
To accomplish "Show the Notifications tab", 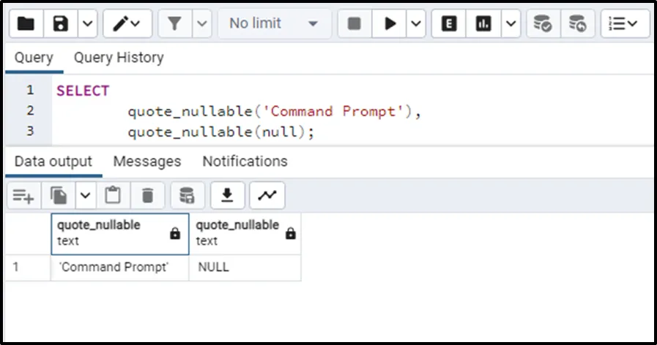I will [245, 162].
